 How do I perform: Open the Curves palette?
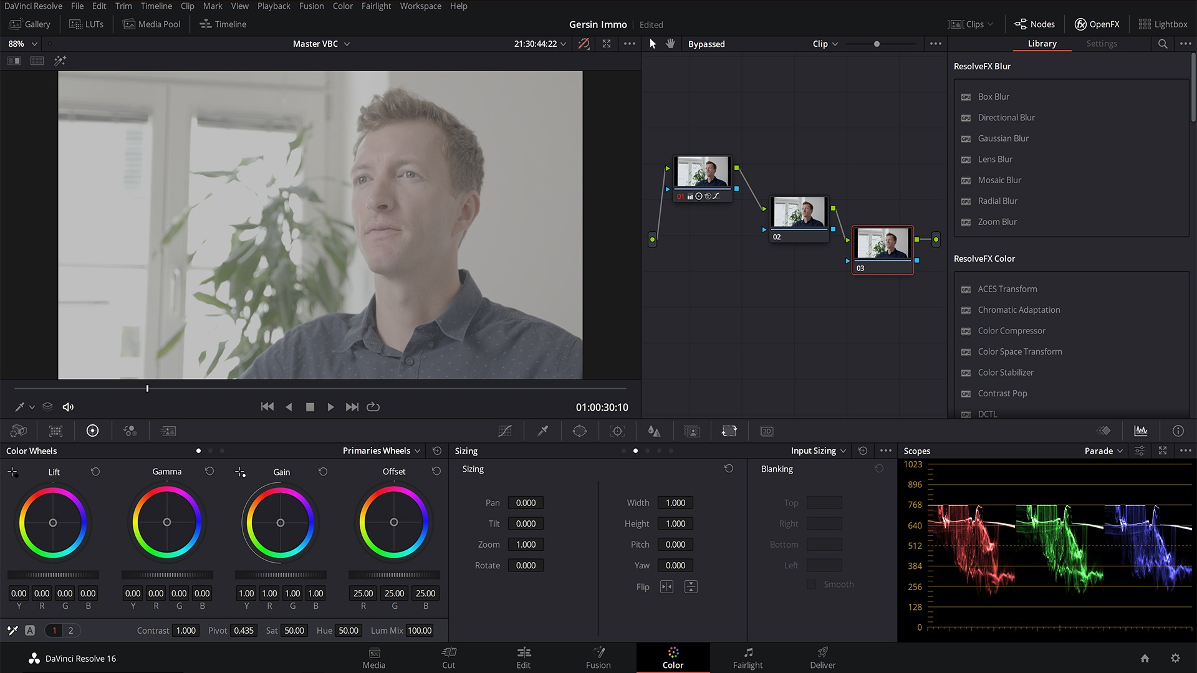[x=504, y=431]
